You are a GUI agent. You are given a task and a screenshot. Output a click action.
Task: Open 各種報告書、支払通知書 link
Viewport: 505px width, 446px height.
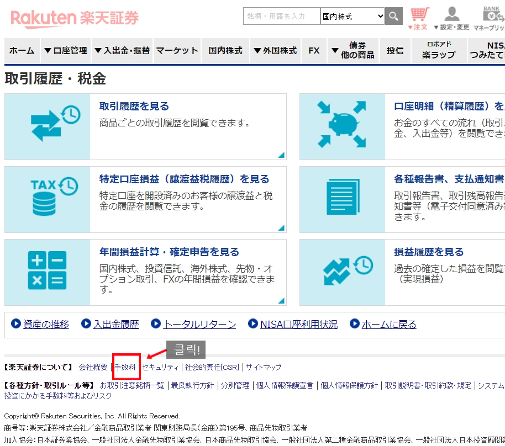[449, 179]
